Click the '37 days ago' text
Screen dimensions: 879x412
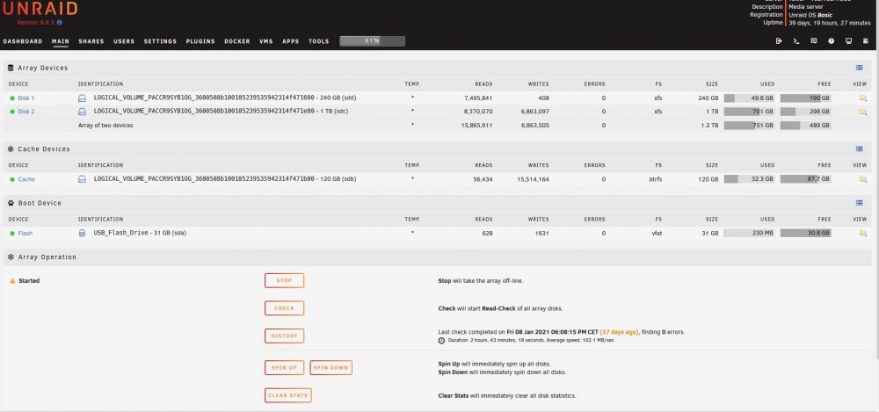pyautogui.click(x=619, y=332)
